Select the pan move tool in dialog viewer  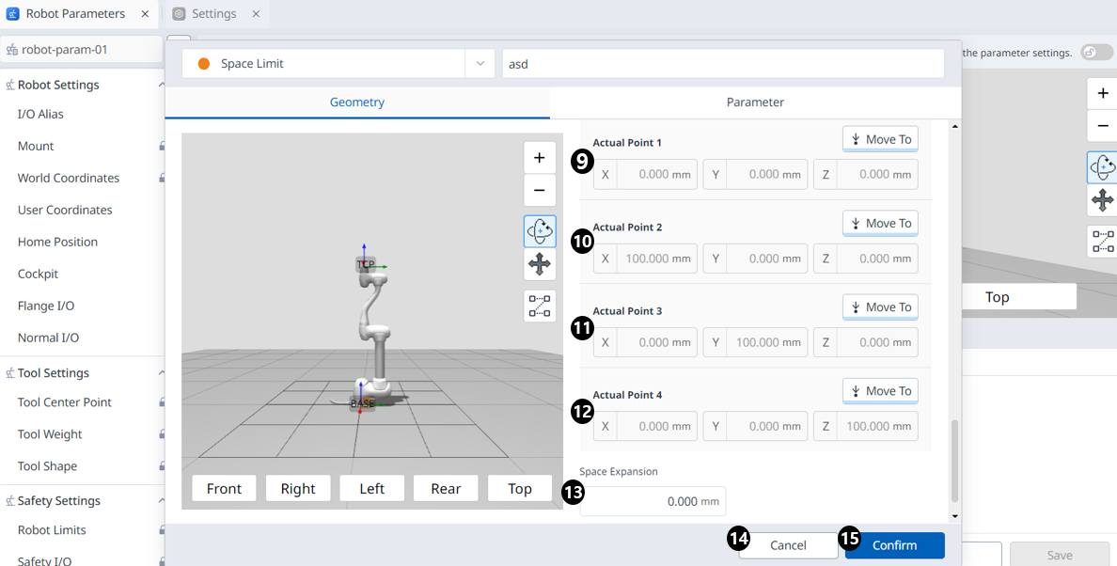540,265
